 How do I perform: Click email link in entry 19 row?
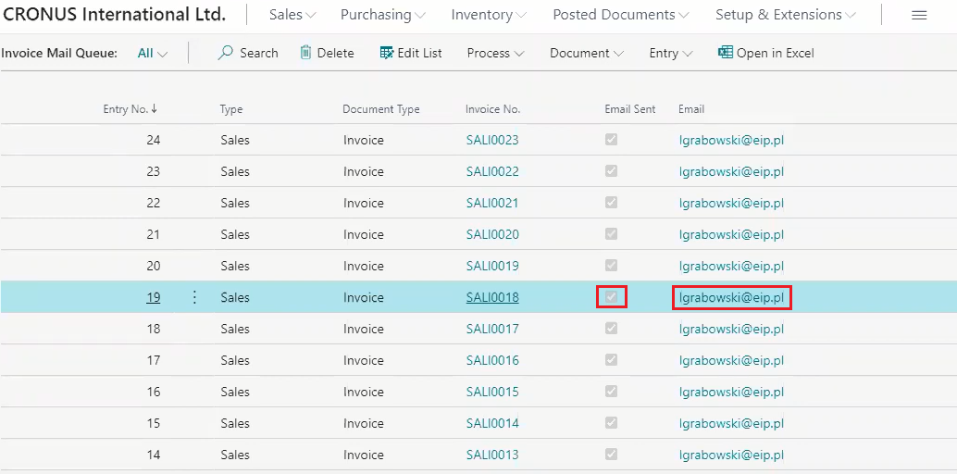(731, 297)
